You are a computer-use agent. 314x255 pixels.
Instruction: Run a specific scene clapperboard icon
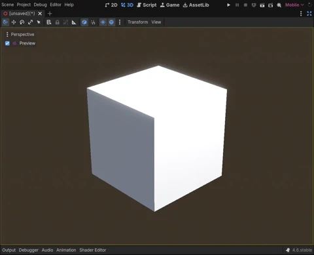[x=271, y=5]
